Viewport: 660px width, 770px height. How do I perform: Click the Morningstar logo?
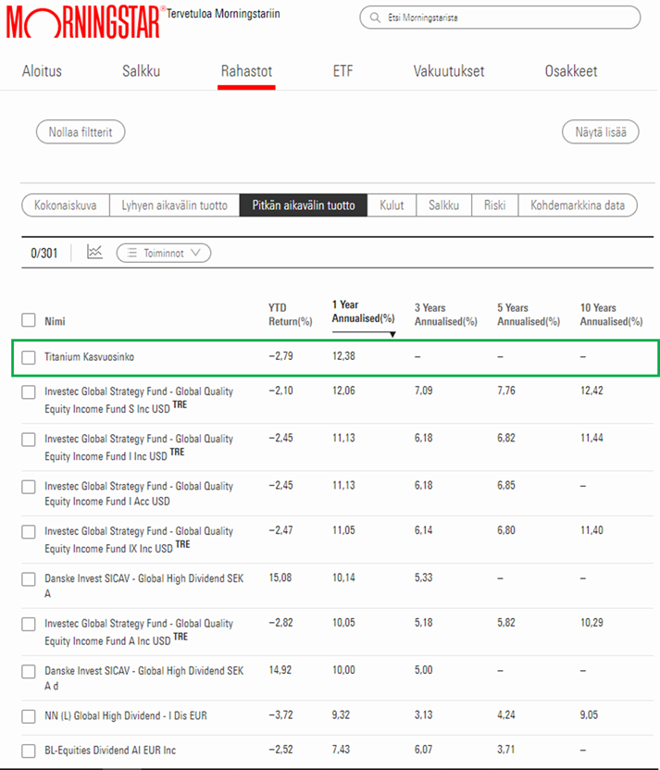tap(83, 22)
